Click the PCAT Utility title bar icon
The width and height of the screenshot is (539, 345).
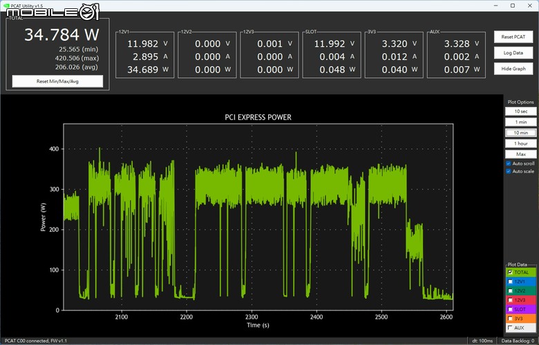tap(6, 6)
